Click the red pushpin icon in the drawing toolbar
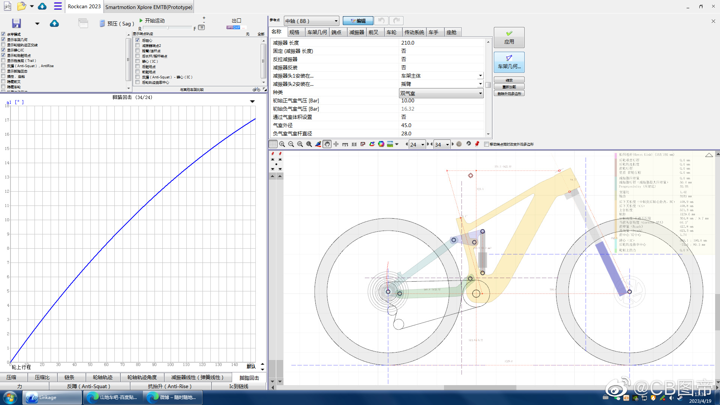720x405 pixels. (477, 144)
